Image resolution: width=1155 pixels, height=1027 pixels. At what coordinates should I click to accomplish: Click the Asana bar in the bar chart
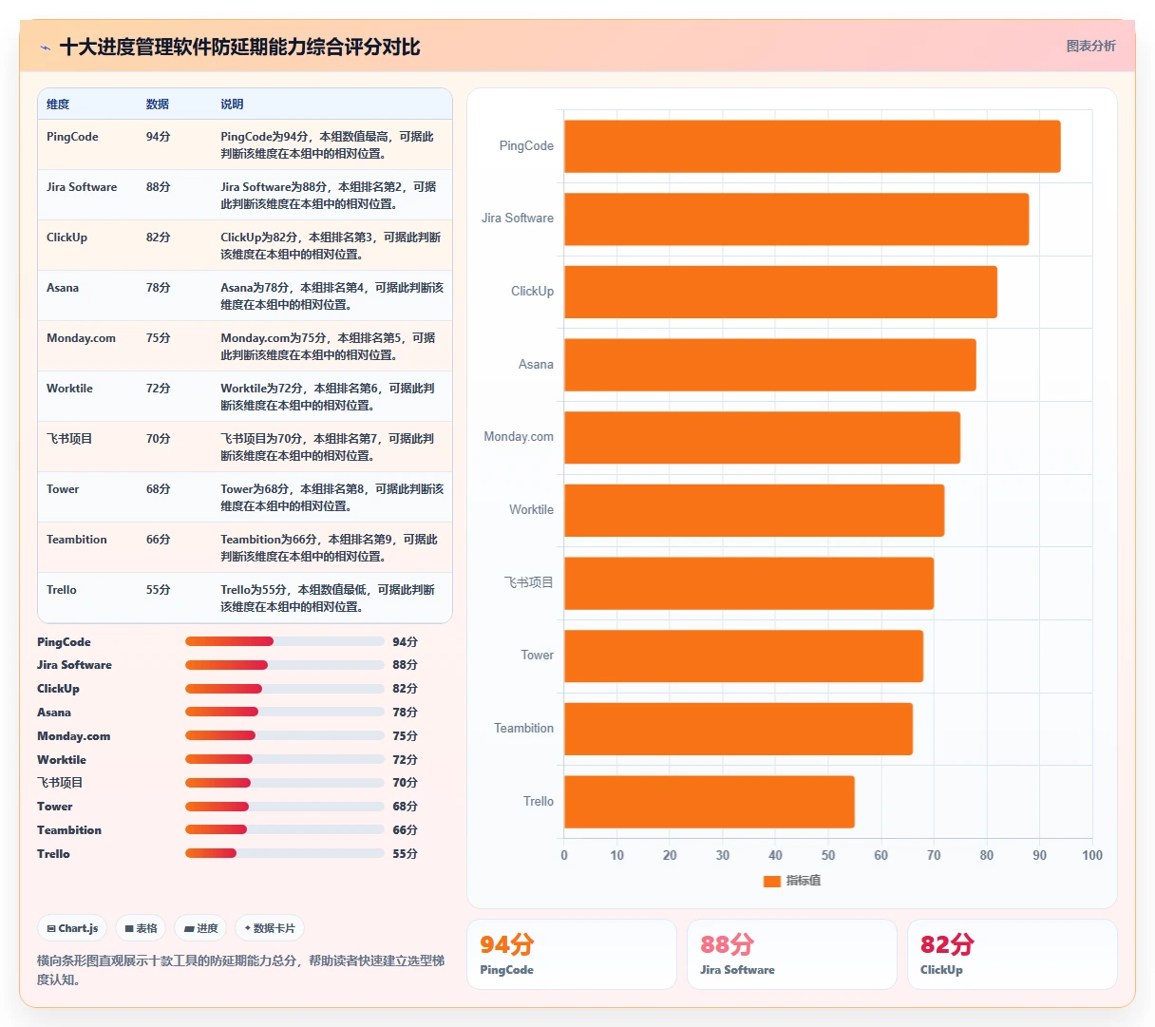(770, 365)
